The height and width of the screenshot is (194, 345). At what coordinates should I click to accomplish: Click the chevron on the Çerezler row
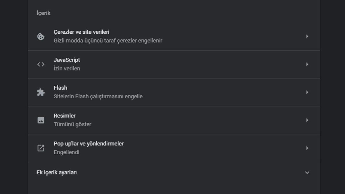(x=307, y=36)
